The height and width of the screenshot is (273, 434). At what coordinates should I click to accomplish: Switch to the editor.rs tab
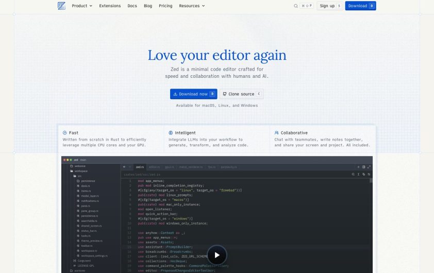[x=154, y=167]
